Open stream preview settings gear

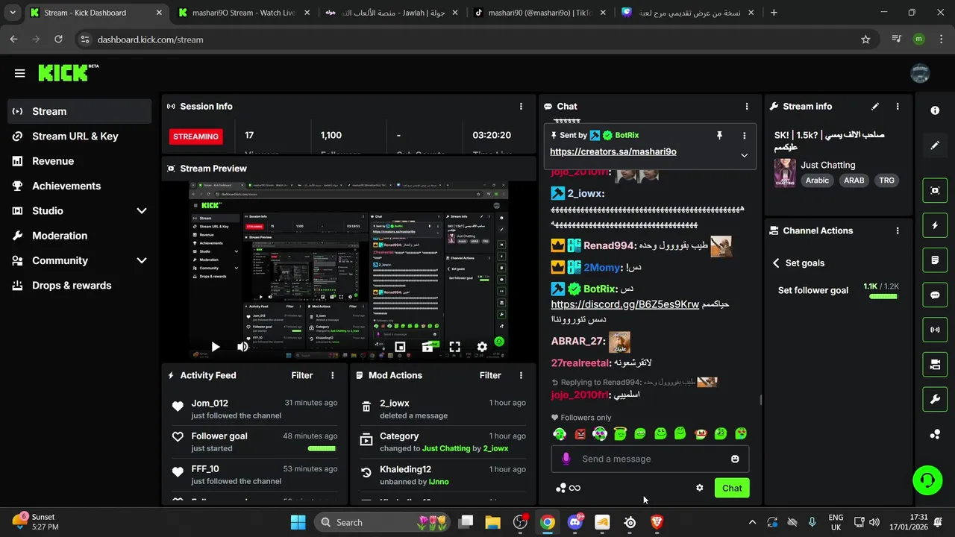pos(482,347)
